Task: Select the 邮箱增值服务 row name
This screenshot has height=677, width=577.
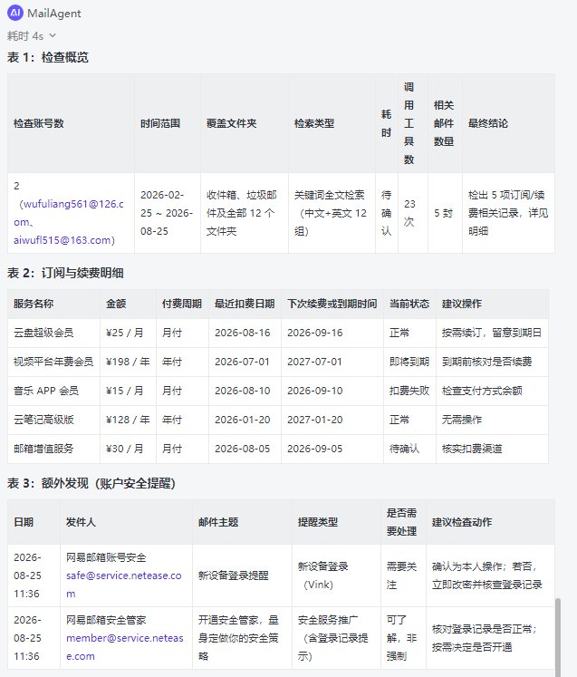Action: pos(43,449)
